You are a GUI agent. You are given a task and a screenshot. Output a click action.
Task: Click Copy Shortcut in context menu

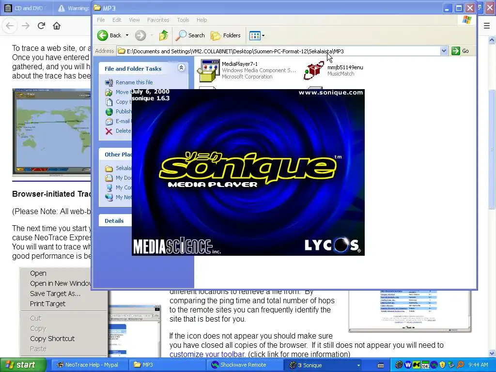pyautogui.click(x=52, y=339)
